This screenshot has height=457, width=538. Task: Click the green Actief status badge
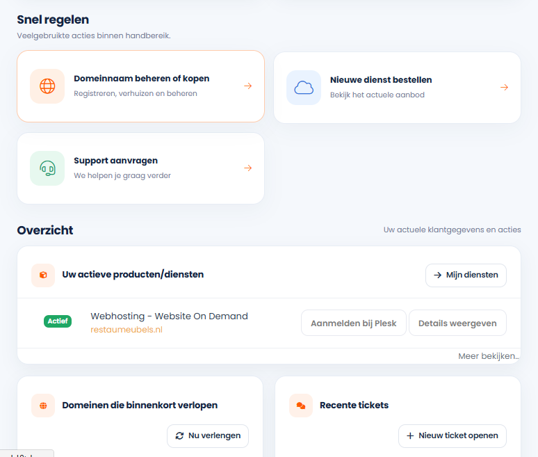[x=58, y=321]
